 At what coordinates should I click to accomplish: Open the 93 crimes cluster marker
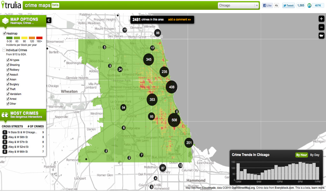pyautogui.click(x=152, y=117)
